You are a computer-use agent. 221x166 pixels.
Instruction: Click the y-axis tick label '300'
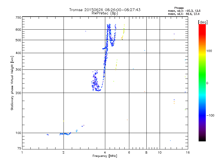[18, 70]
